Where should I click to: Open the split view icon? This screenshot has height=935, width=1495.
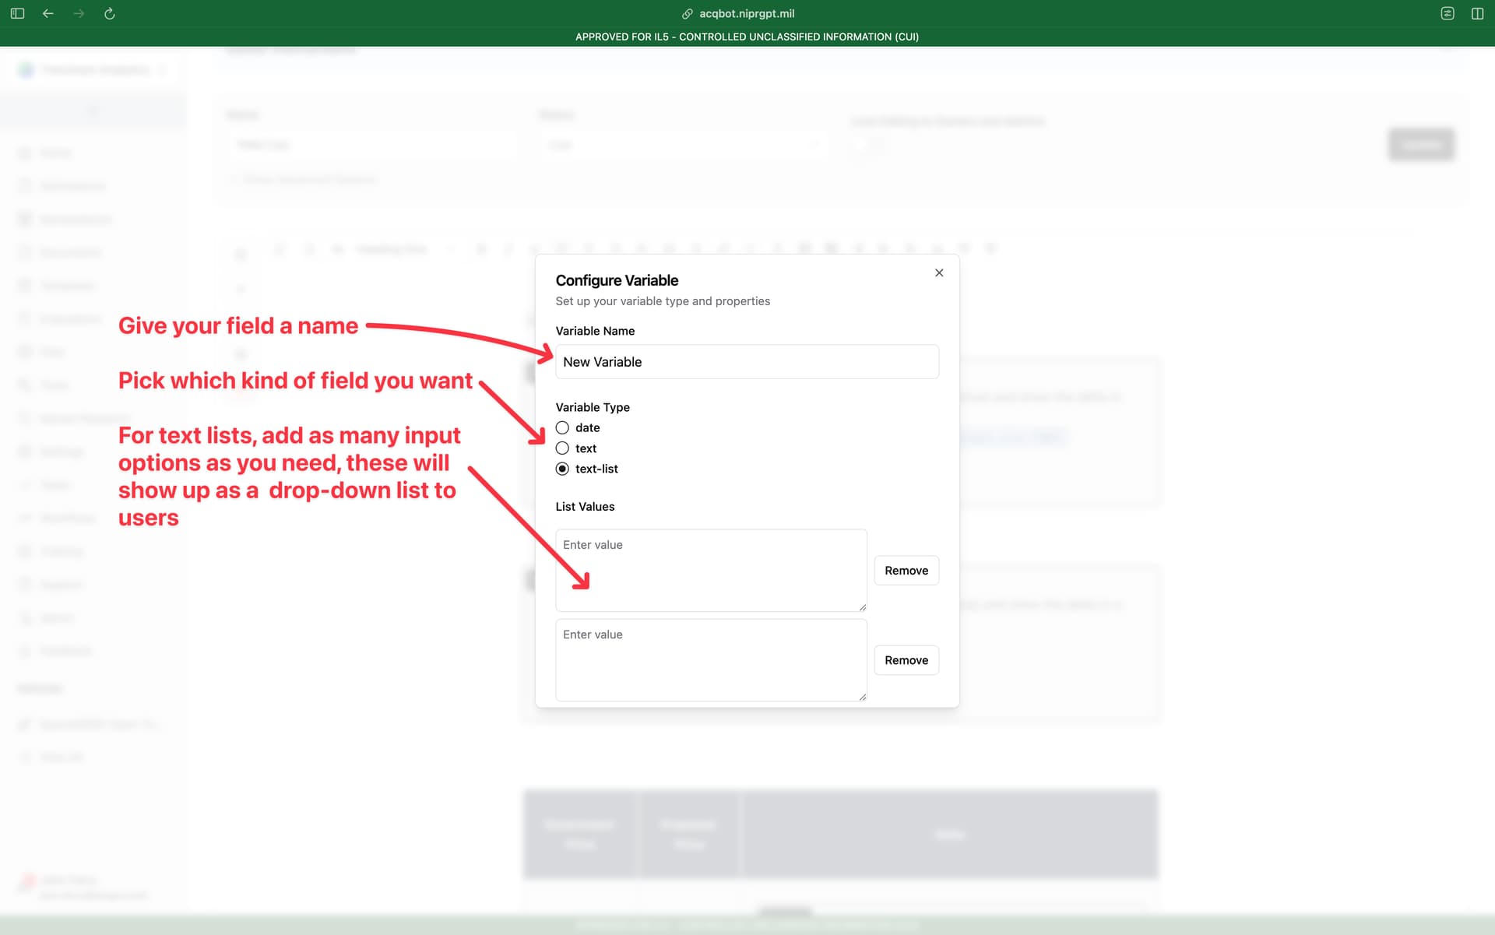click(x=1477, y=13)
